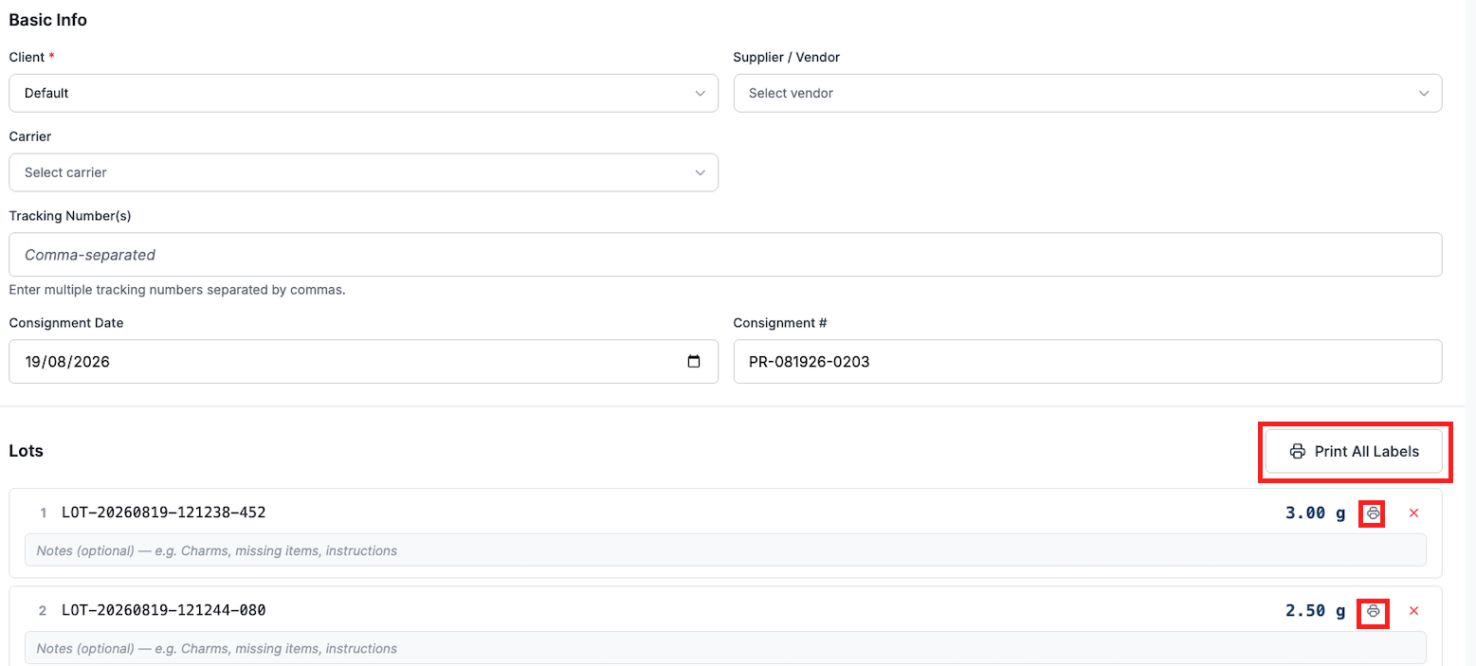The width and height of the screenshot is (1476, 666).
Task: Print label for lot 1 using printer icon
Action: tap(1373, 513)
